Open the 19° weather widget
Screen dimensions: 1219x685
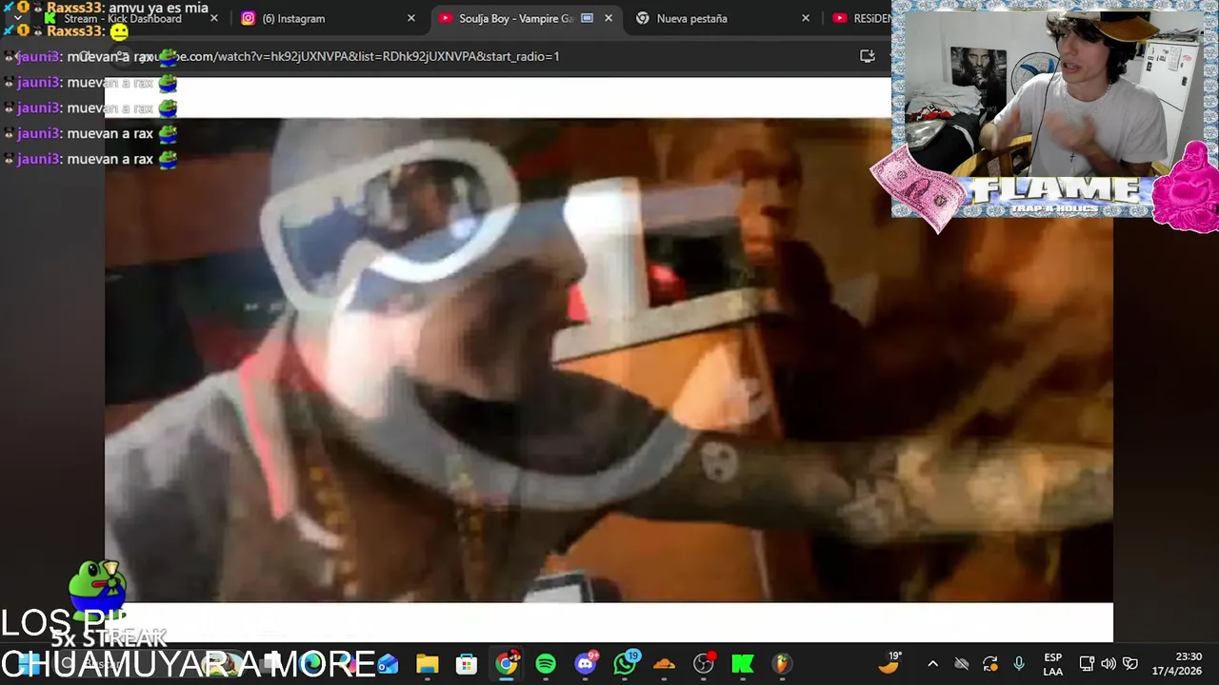[890, 663]
